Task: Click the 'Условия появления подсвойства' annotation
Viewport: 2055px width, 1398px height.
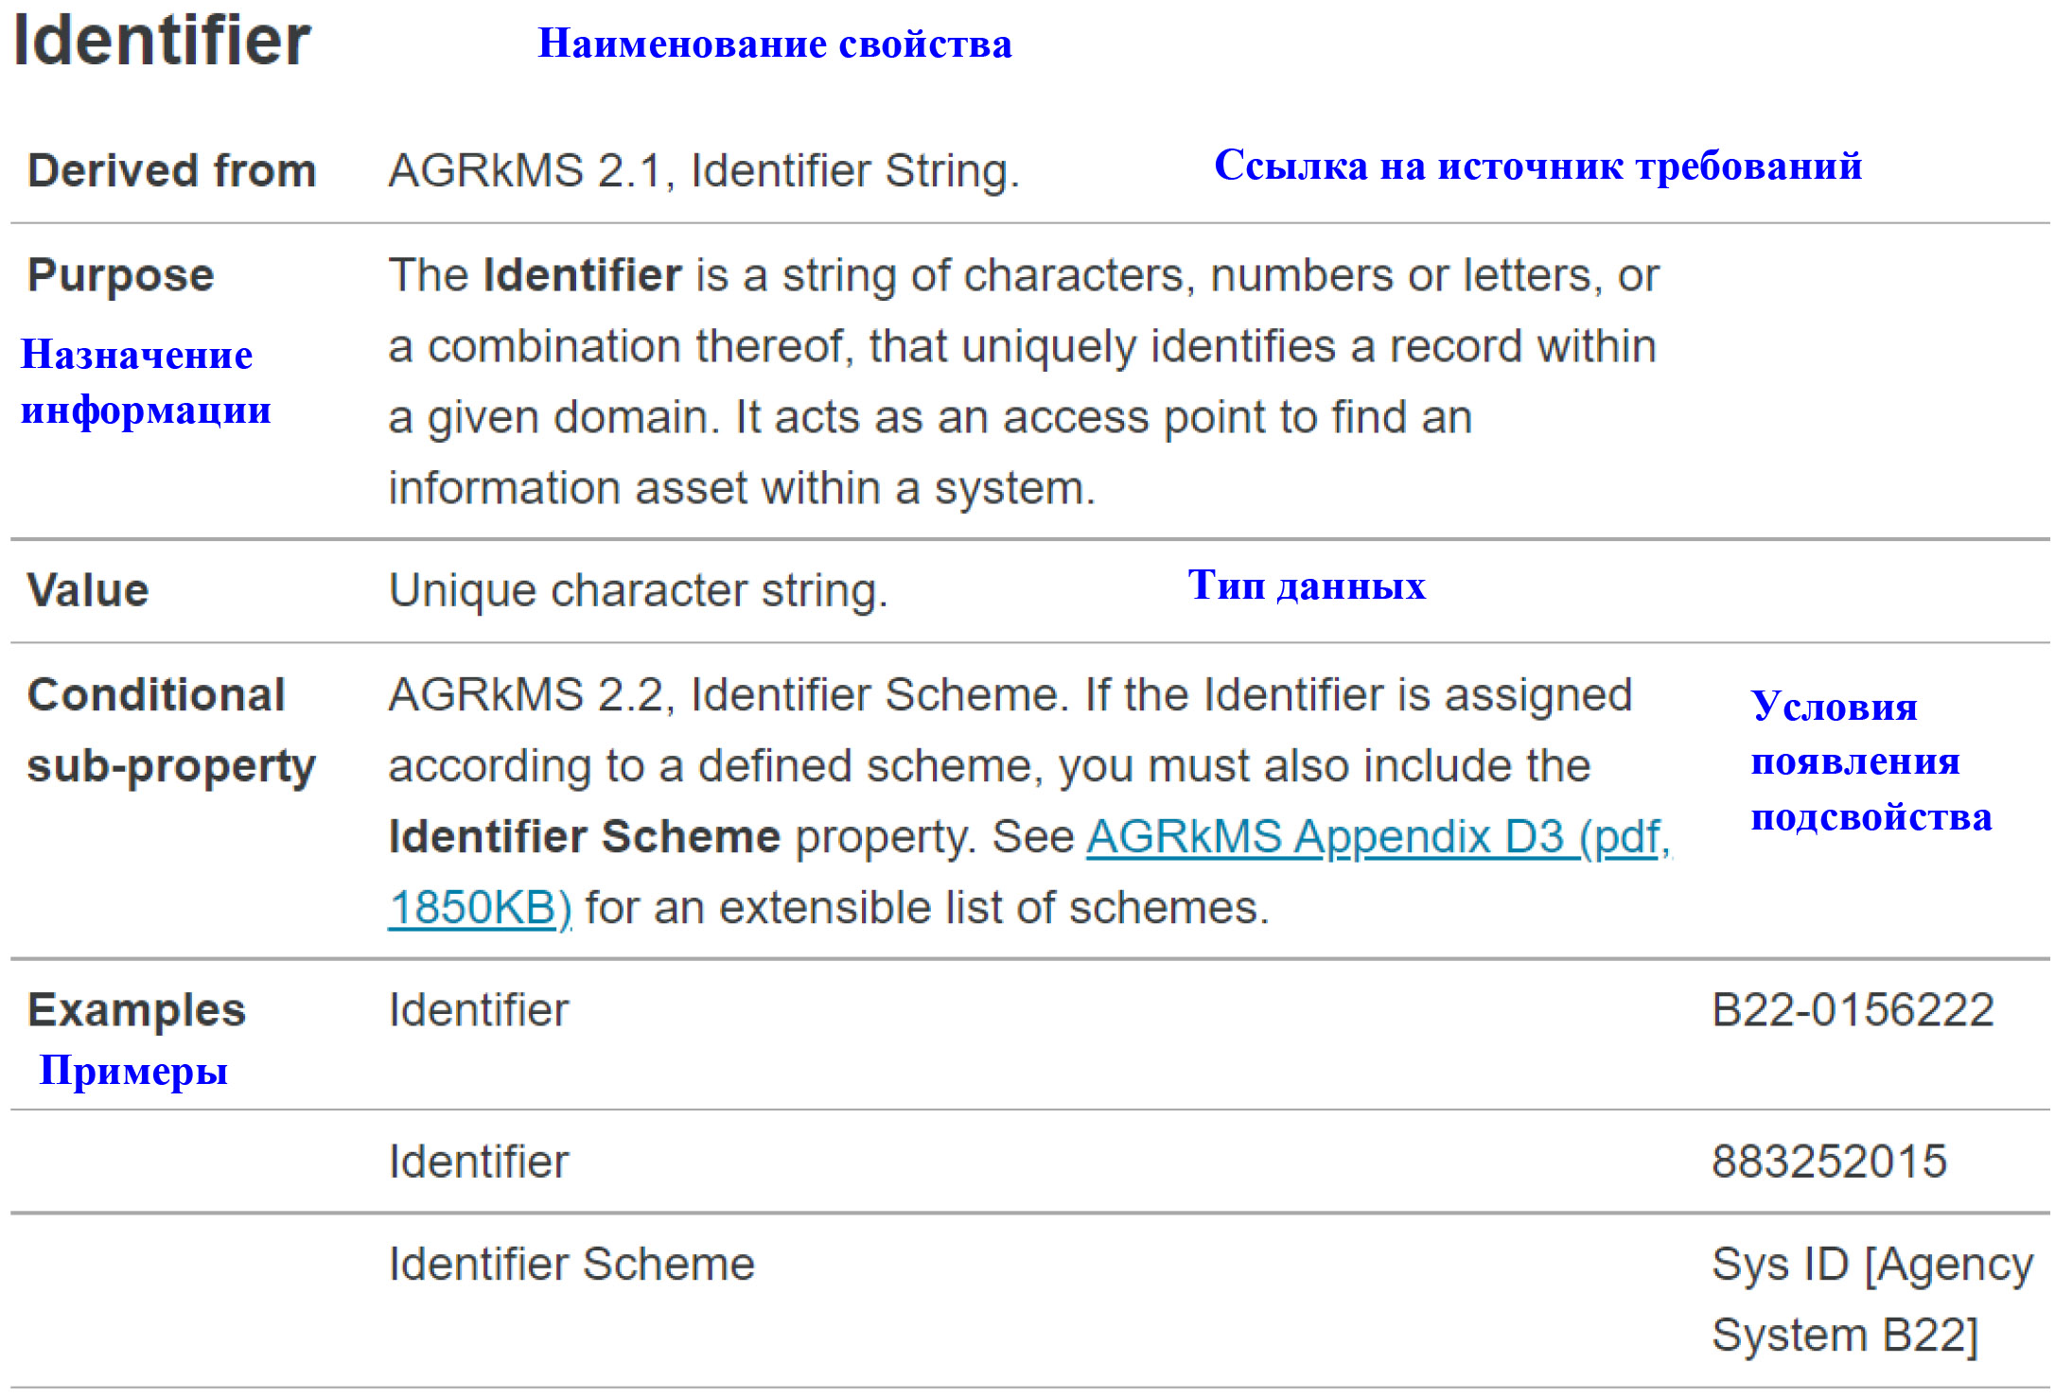Action: [1871, 761]
